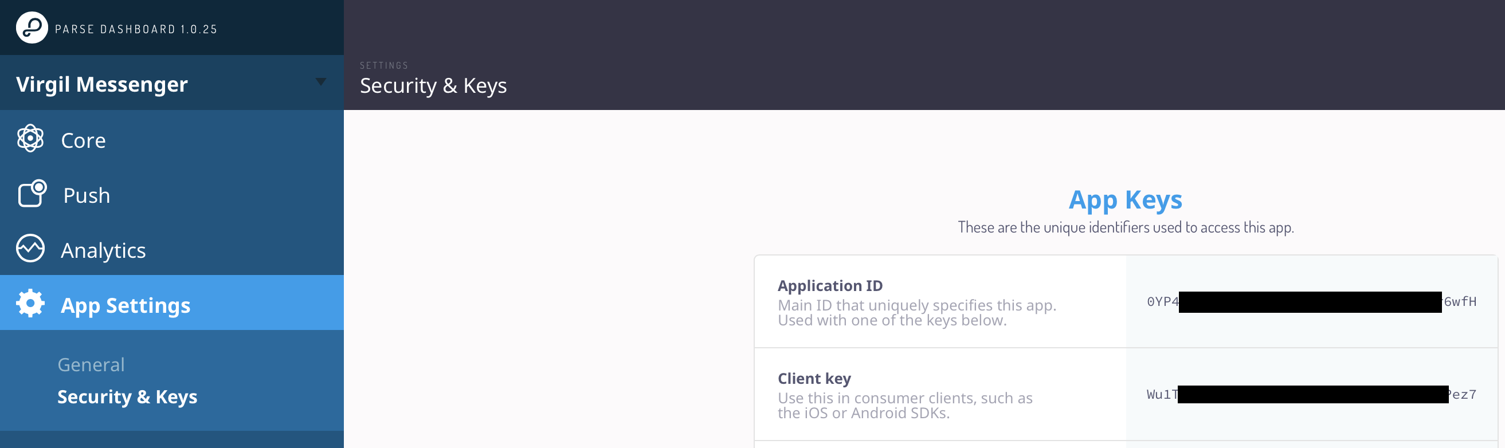Expand the Virgil Messenger app dropdown arrow
This screenshot has width=1505, height=448.
point(321,82)
